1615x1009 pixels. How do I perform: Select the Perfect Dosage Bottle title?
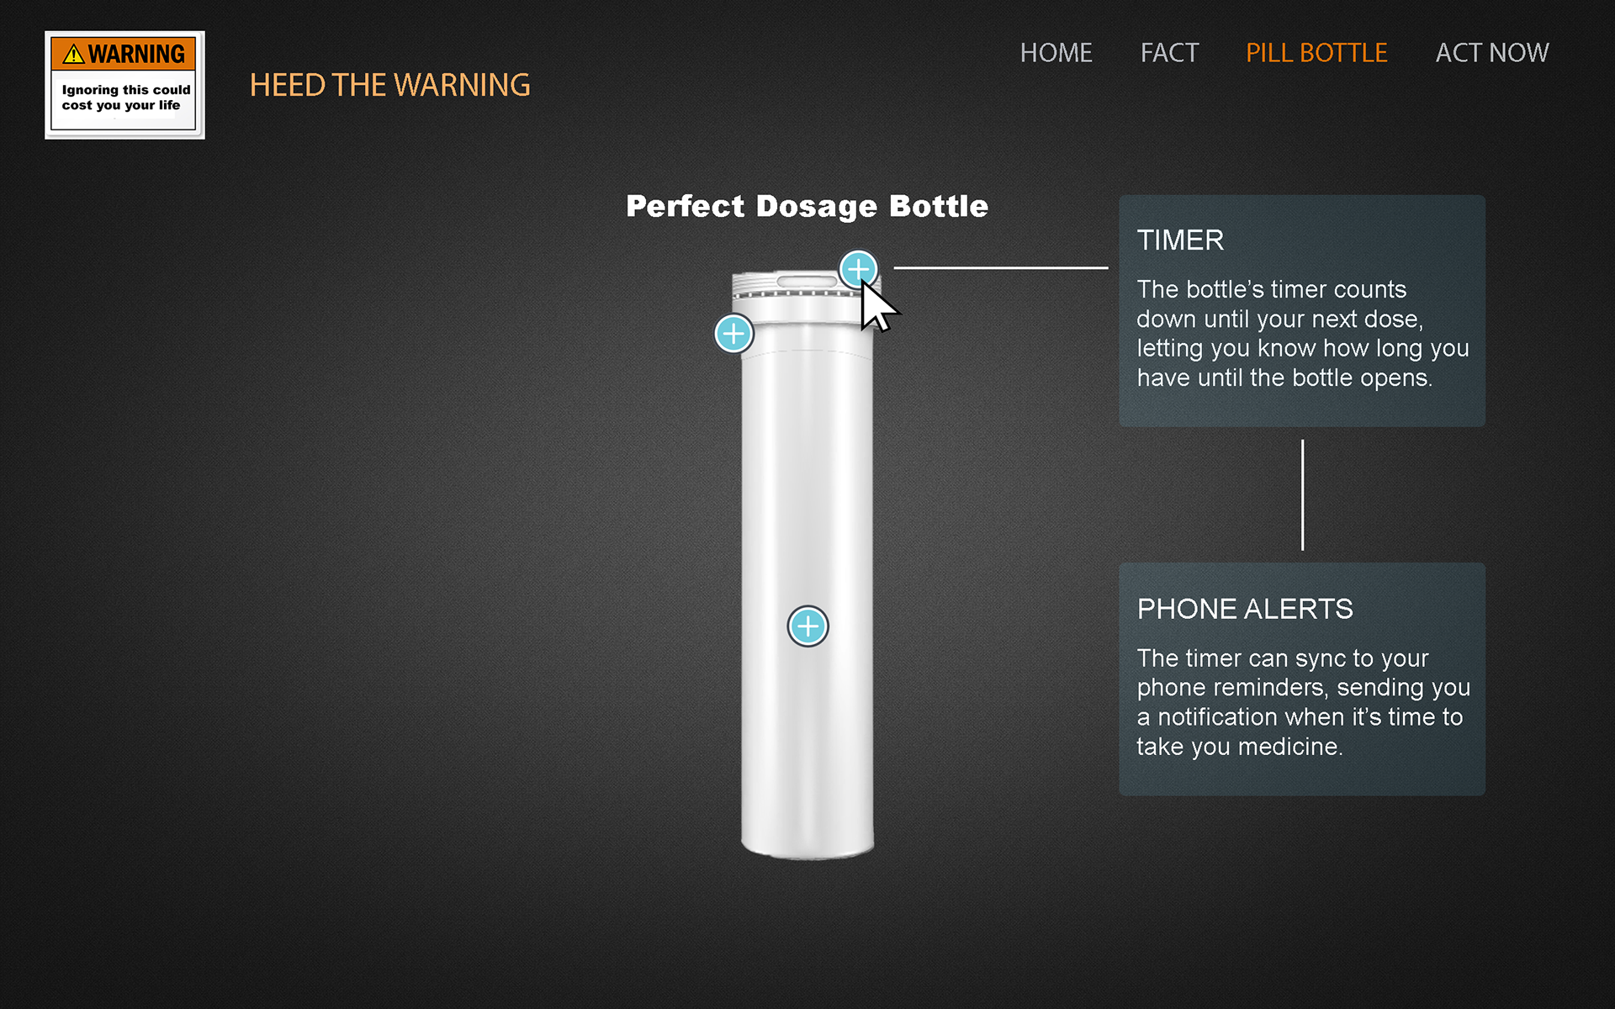tap(807, 206)
